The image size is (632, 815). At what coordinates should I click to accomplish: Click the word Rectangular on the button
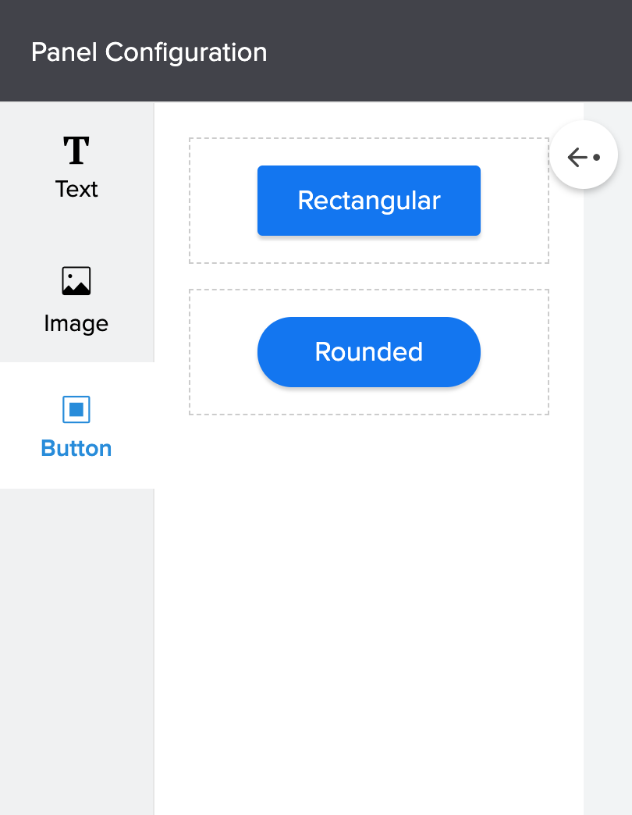coord(369,201)
